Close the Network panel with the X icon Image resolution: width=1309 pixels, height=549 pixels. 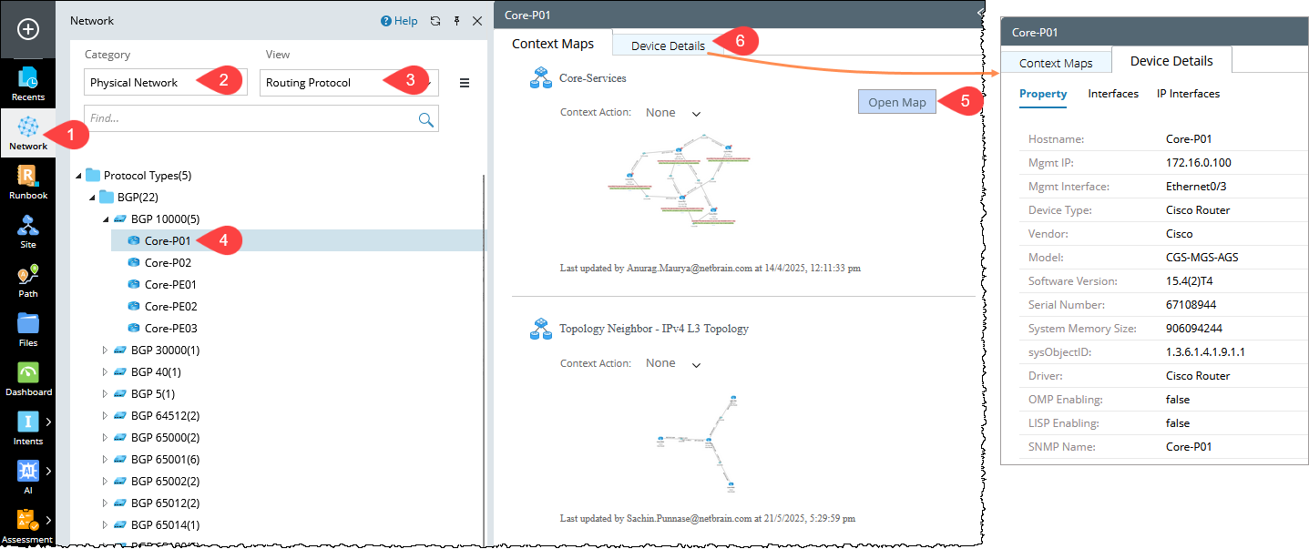[x=477, y=21]
